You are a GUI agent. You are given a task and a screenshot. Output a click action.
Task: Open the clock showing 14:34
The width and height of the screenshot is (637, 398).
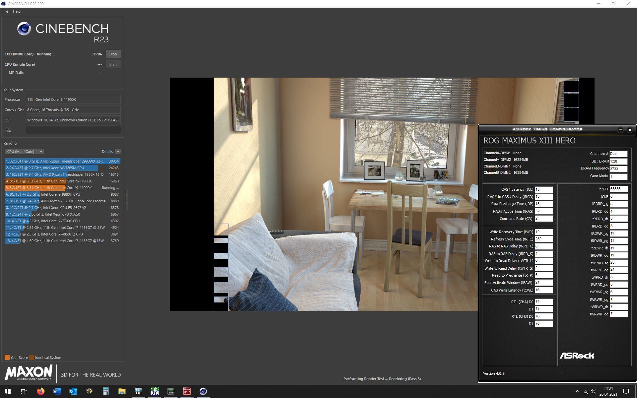608,391
